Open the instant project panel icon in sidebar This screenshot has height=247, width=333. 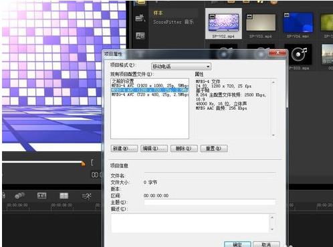[140, 17]
